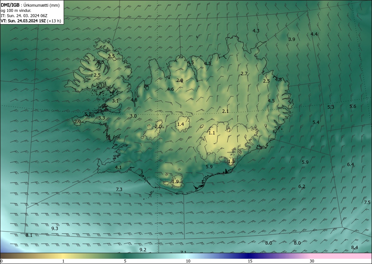Pick the 5.4 value off the east coast
The image size is (372, 264).
(x=316, y=123)
